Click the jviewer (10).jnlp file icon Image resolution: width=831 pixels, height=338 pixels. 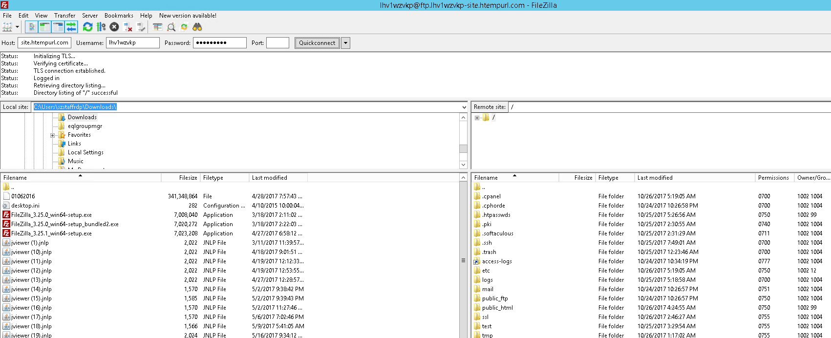(6, 252)
